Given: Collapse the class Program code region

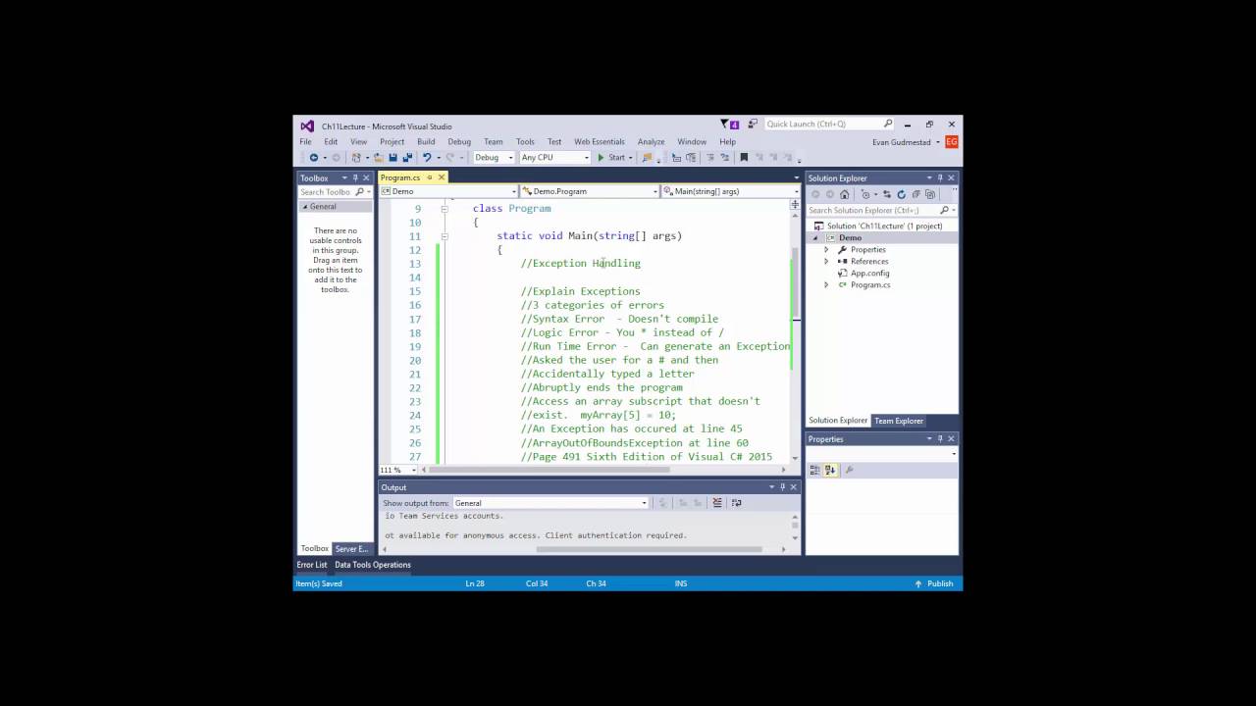Looking at the screenshot, I should pos(445,209).
